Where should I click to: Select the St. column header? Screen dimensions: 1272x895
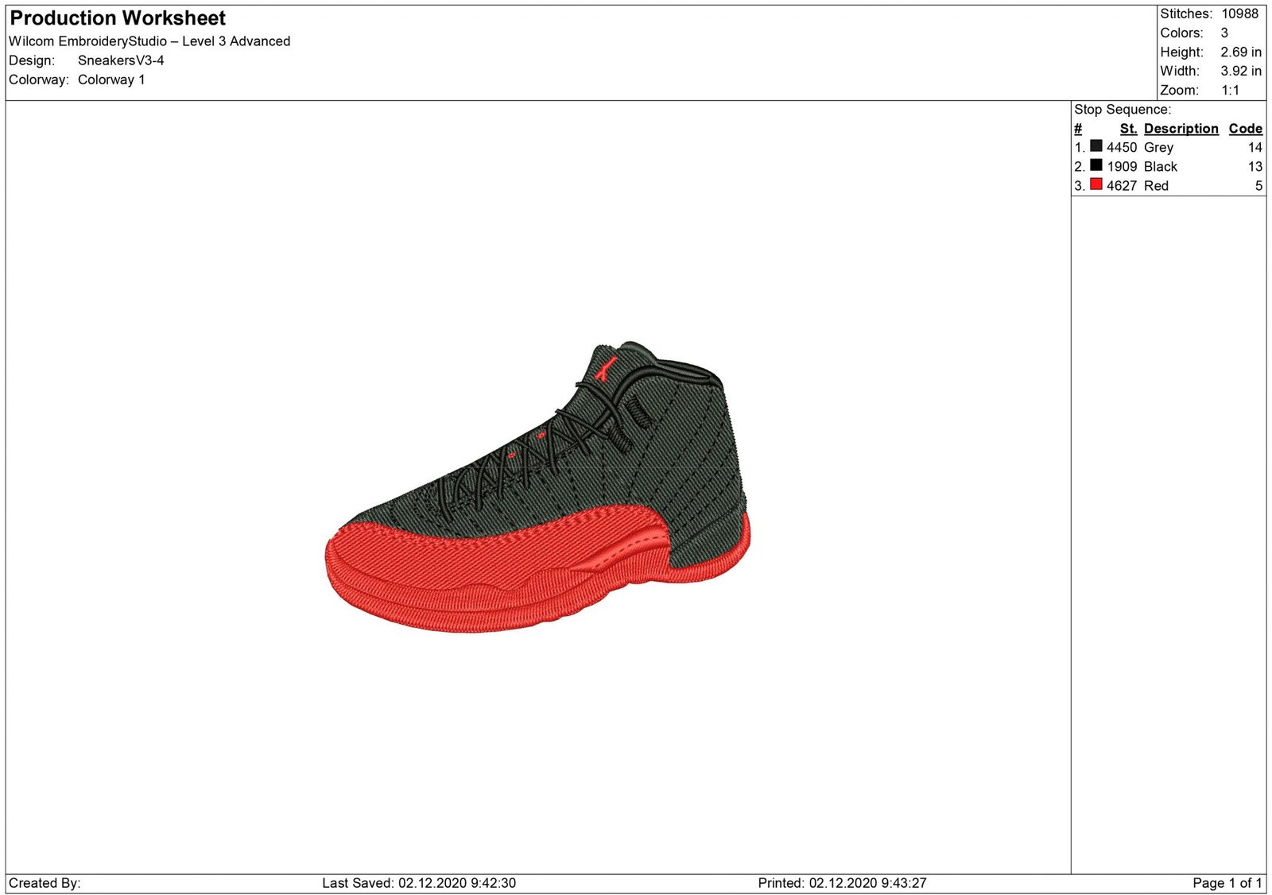coord(1128,129)
